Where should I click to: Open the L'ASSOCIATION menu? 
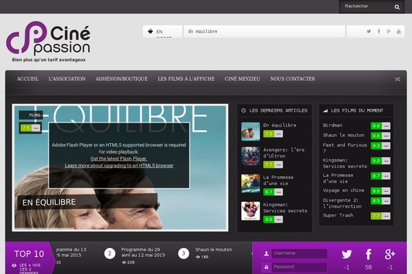click(x=67, y=79)
